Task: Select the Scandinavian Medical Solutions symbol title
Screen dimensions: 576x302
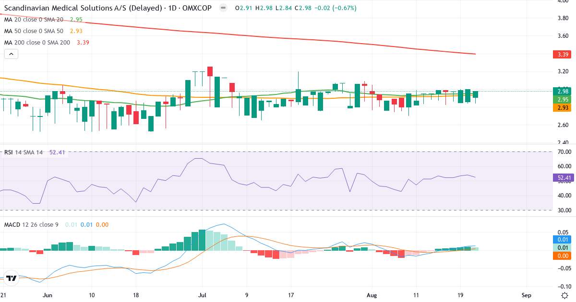Action: [x=108, y=8]
